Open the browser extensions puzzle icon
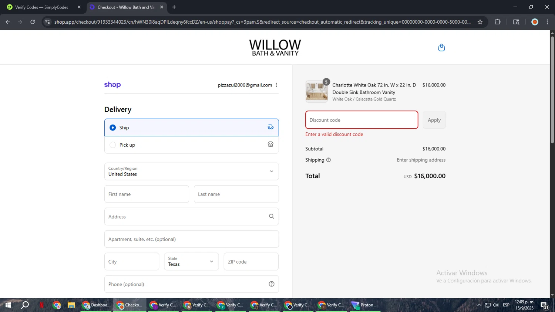Image resolution: width=555 pixels, height=312 pixels. tap(498, 22)
